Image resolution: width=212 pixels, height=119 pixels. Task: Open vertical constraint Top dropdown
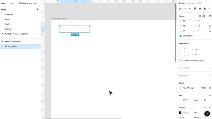click(x=197, y=54)
